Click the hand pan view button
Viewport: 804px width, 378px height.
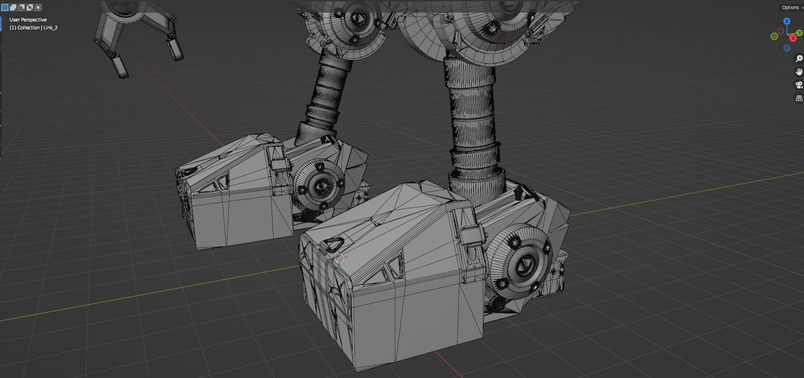[799, 72]
